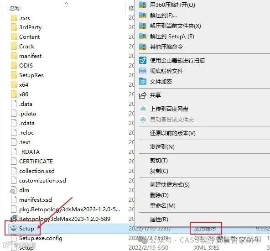
Task: Select 发送到(N) submenu entry
Action: 162,147
